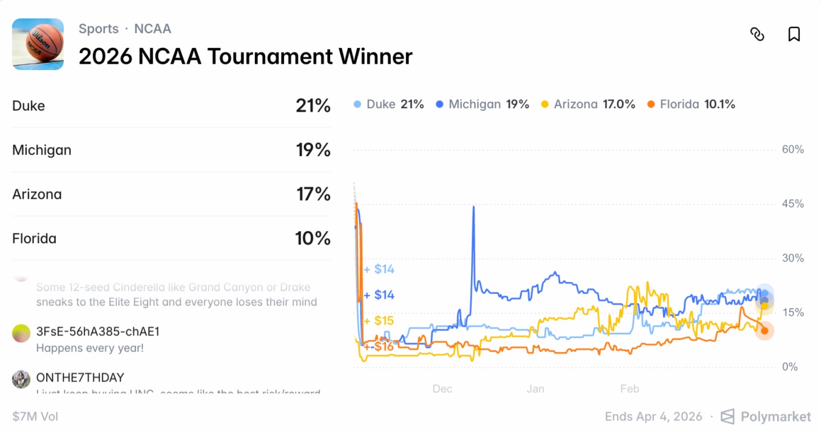821x434 pixels.
Task: Click the 2026 NCAA Tournament Winner title
Action: [245, 56]
